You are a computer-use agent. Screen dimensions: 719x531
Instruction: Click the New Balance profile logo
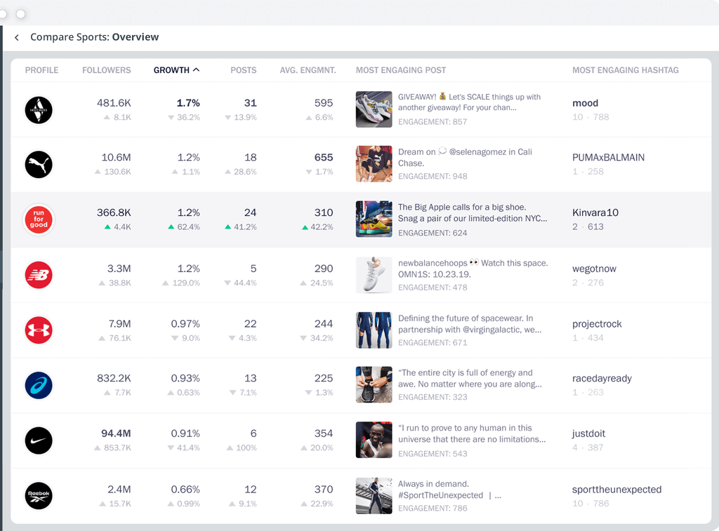click(39, 275)
